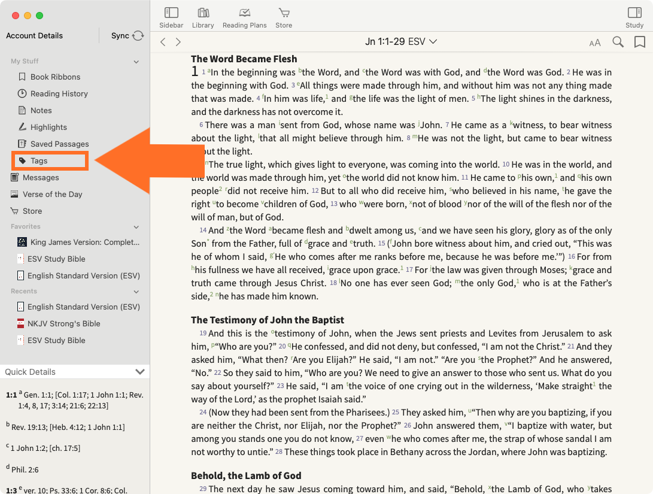Screen dimensions: 653x494
Task: Open Reading Plans in toolbar
Action: tap(244, 18)
